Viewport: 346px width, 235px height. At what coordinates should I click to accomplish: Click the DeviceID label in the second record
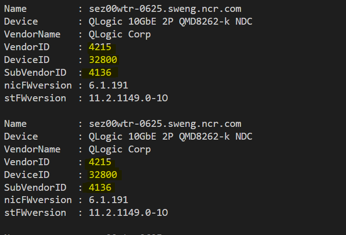(27, 175)
